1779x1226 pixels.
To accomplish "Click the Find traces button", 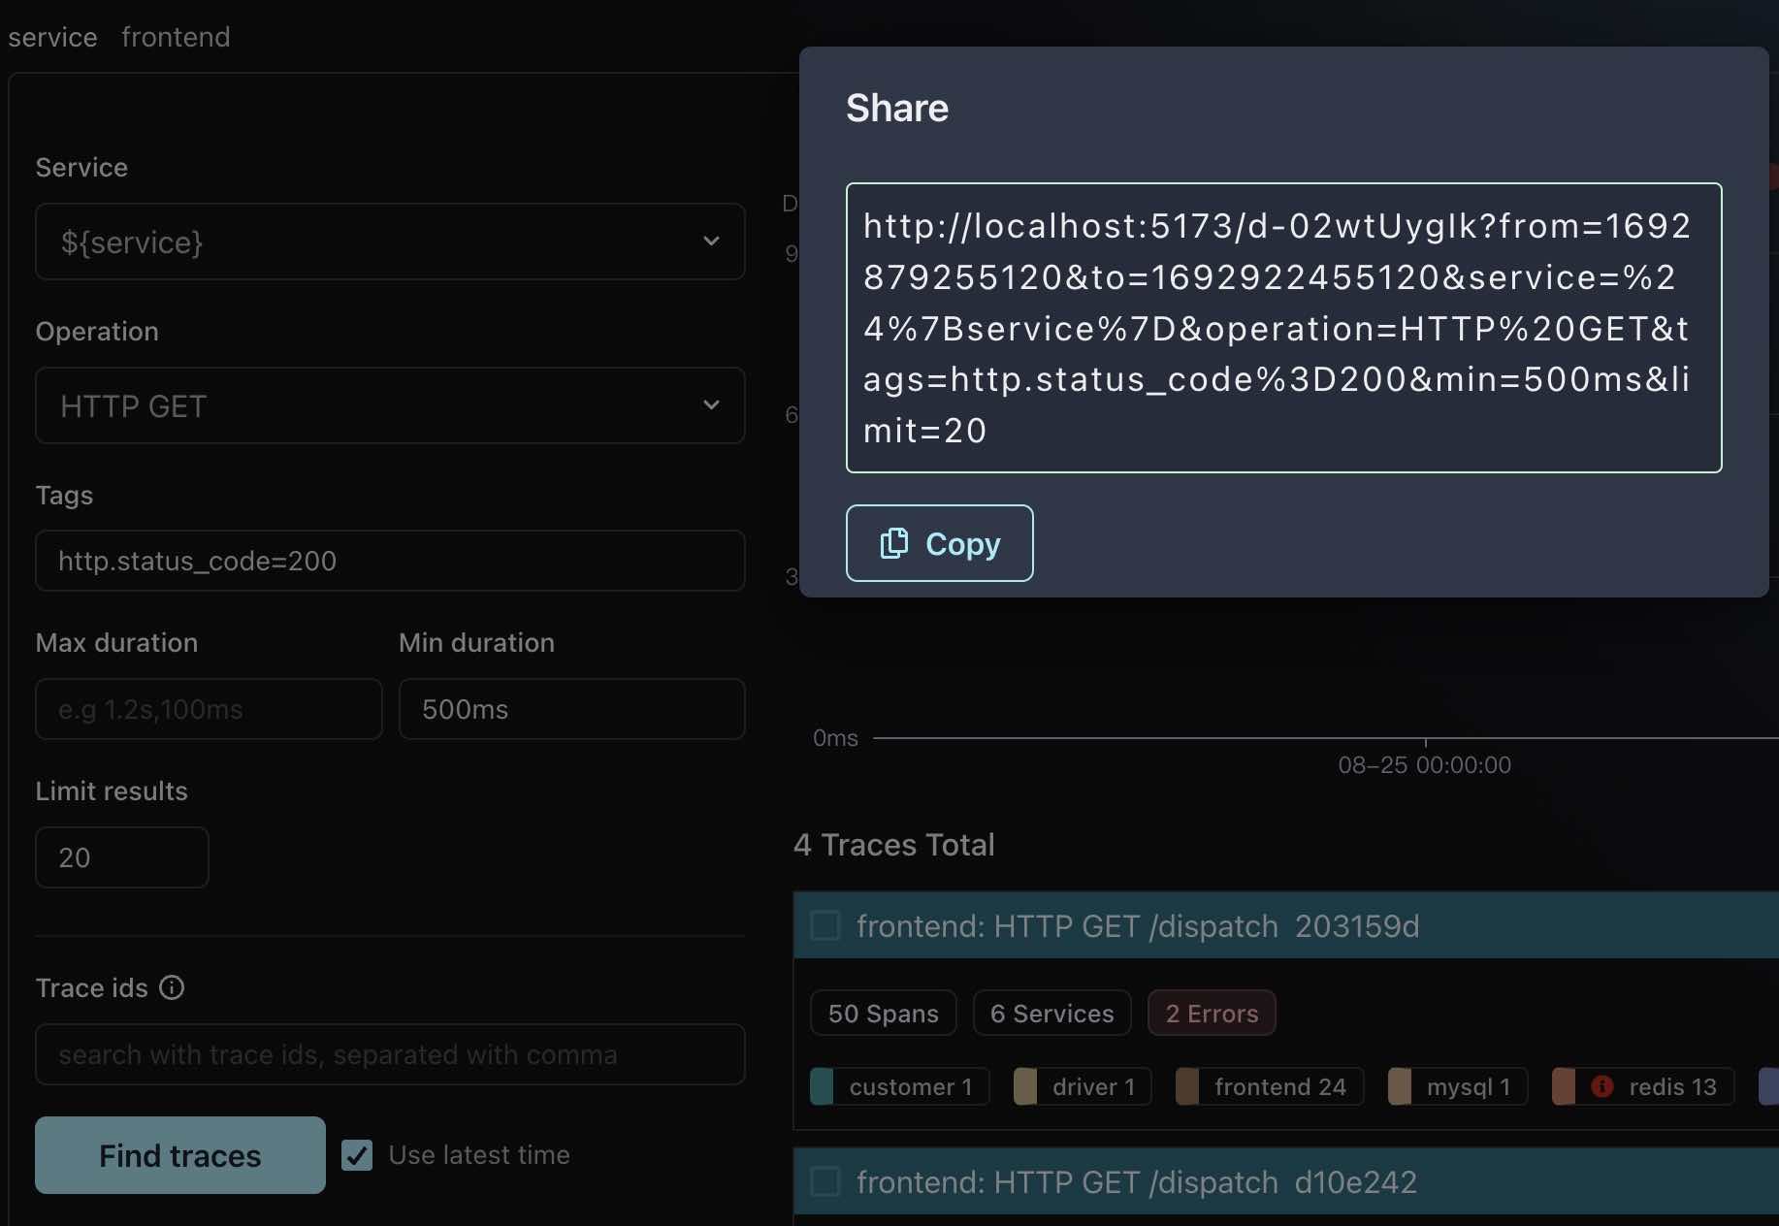I will [180, 1155].
